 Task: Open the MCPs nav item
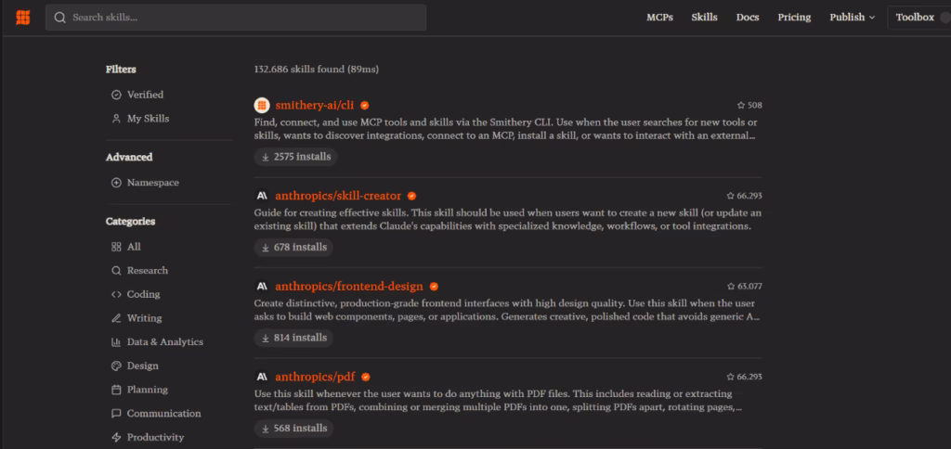659,18
